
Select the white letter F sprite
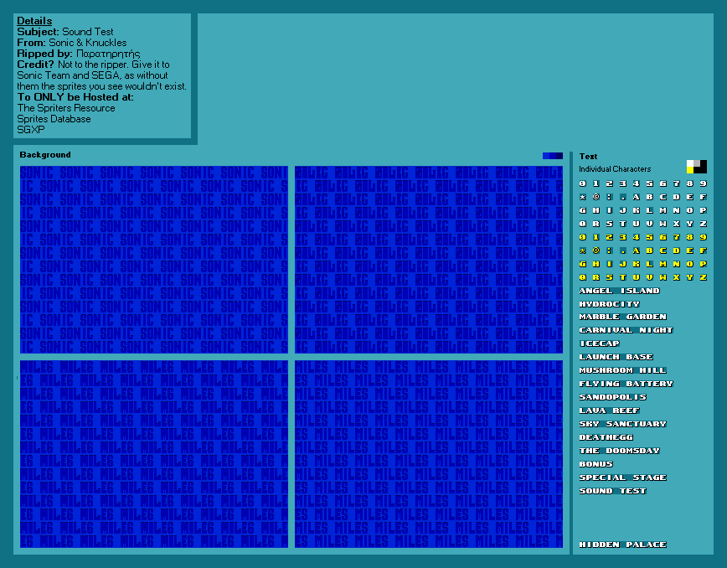704,197
